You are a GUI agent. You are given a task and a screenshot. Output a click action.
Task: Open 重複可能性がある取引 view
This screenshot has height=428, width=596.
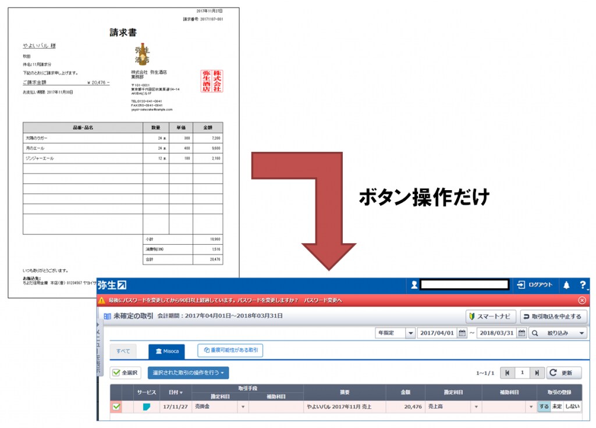[230, 350]
